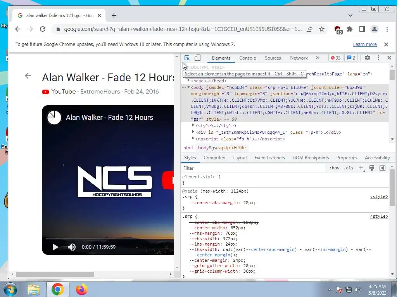The image size is (397, 297).
Task: Open a new browser tab
Action: (x=114, y=15)
